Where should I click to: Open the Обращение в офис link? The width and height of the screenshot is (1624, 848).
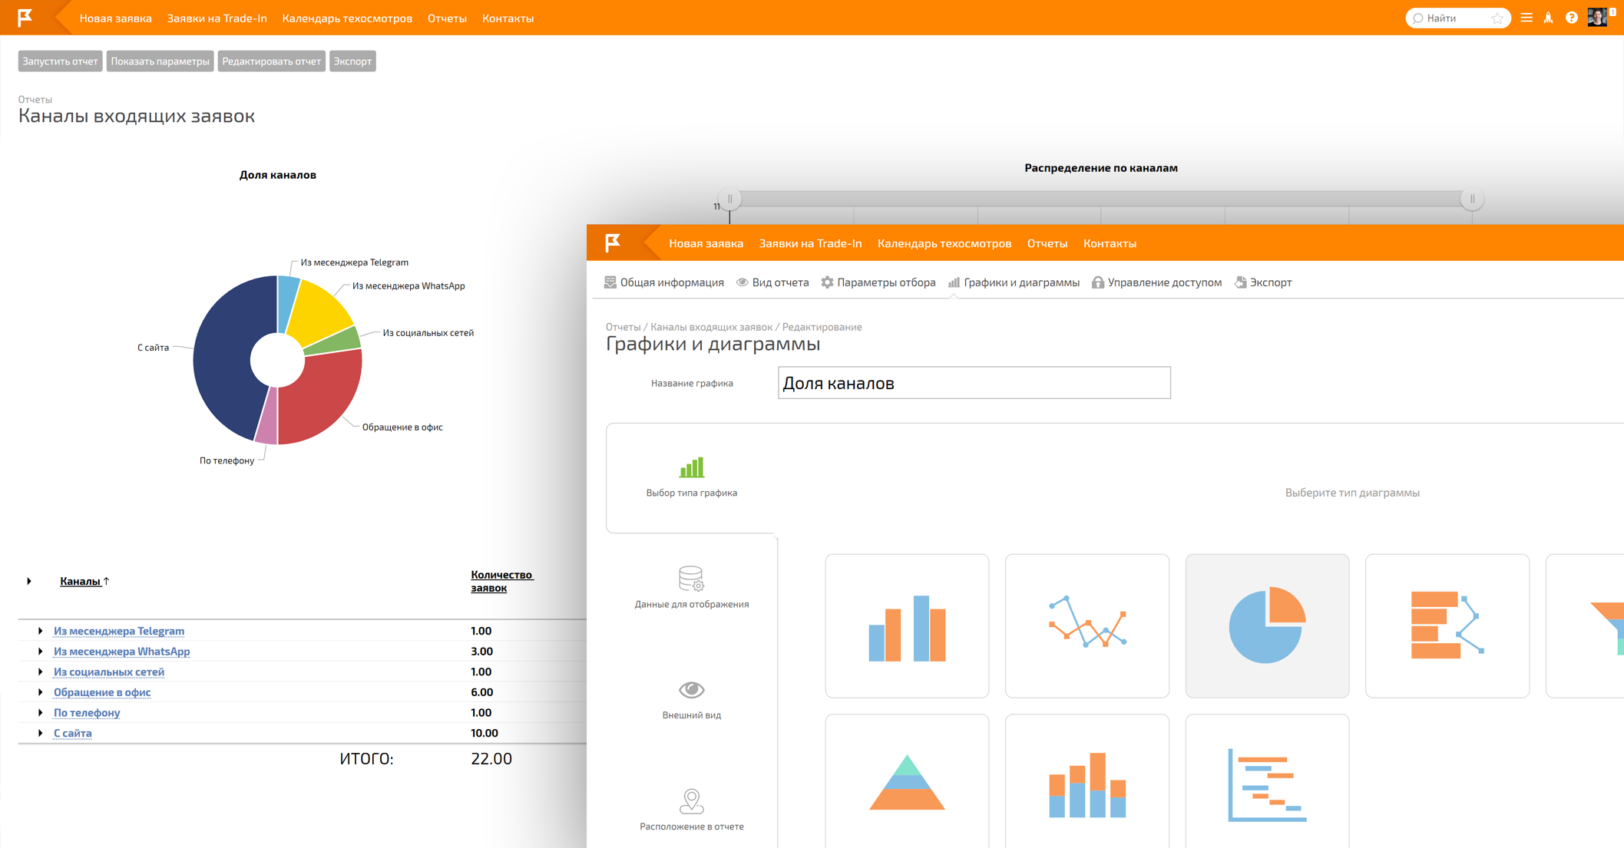102,692
